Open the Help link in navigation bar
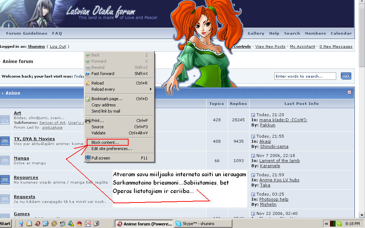Screen dimensions: 365x228 274,33
